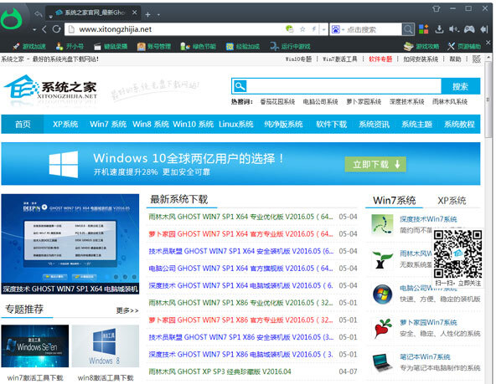The width and height of the screenshot is (496, 384).
Task: Open 账号管理 toolbar item
Action: click(x=154, y=46)
